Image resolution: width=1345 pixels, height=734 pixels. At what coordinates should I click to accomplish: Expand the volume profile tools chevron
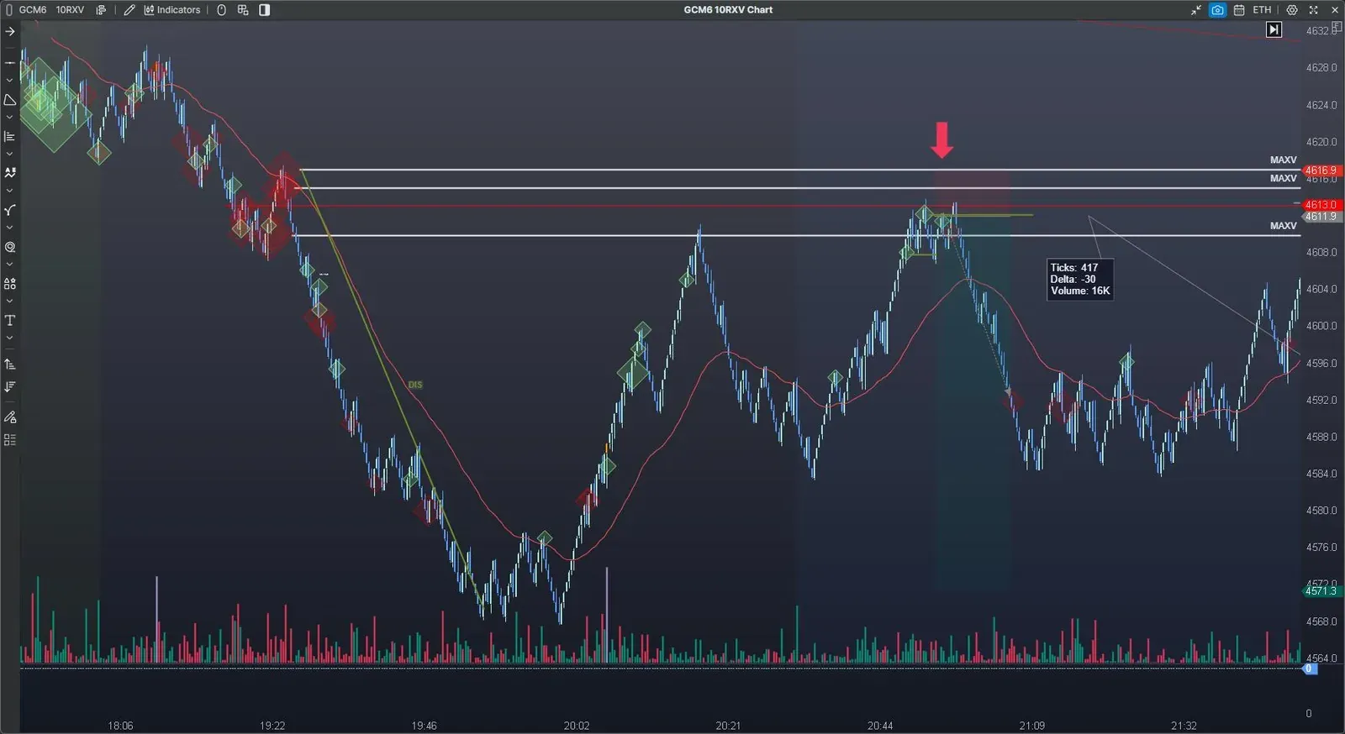10,154
